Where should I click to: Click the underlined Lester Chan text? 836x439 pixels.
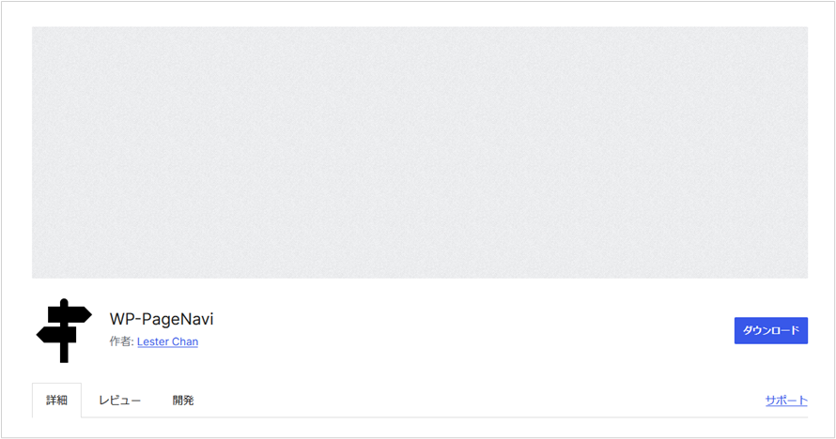[x=167, y=341]
